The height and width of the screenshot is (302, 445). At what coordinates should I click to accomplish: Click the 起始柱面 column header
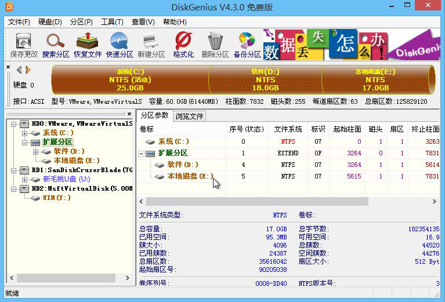pyautogui.click(x=348, y=129)
